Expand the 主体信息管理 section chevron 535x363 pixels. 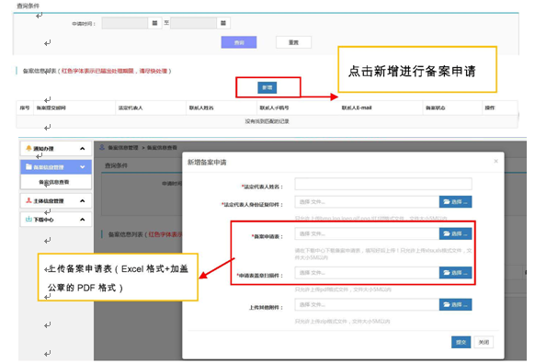pos(82,201)
